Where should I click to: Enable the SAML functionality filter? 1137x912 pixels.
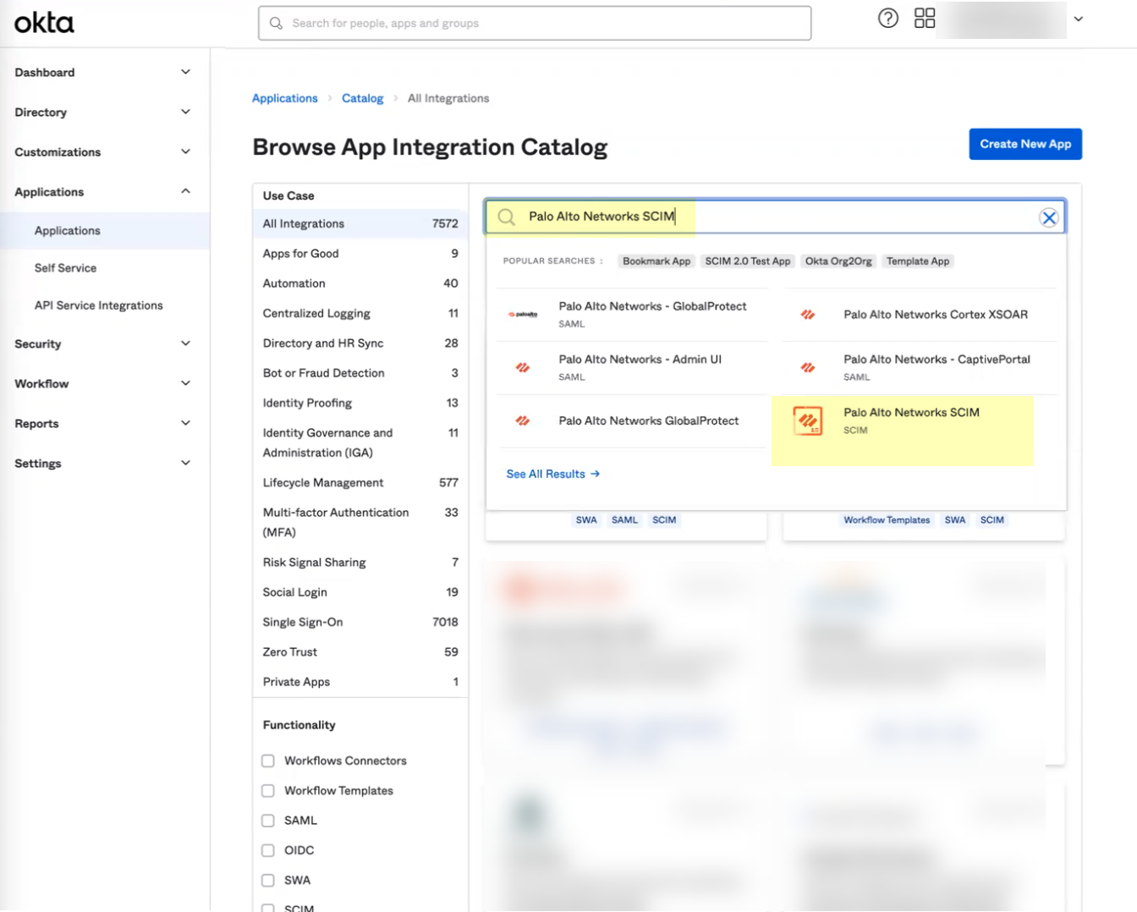(268, 820)
